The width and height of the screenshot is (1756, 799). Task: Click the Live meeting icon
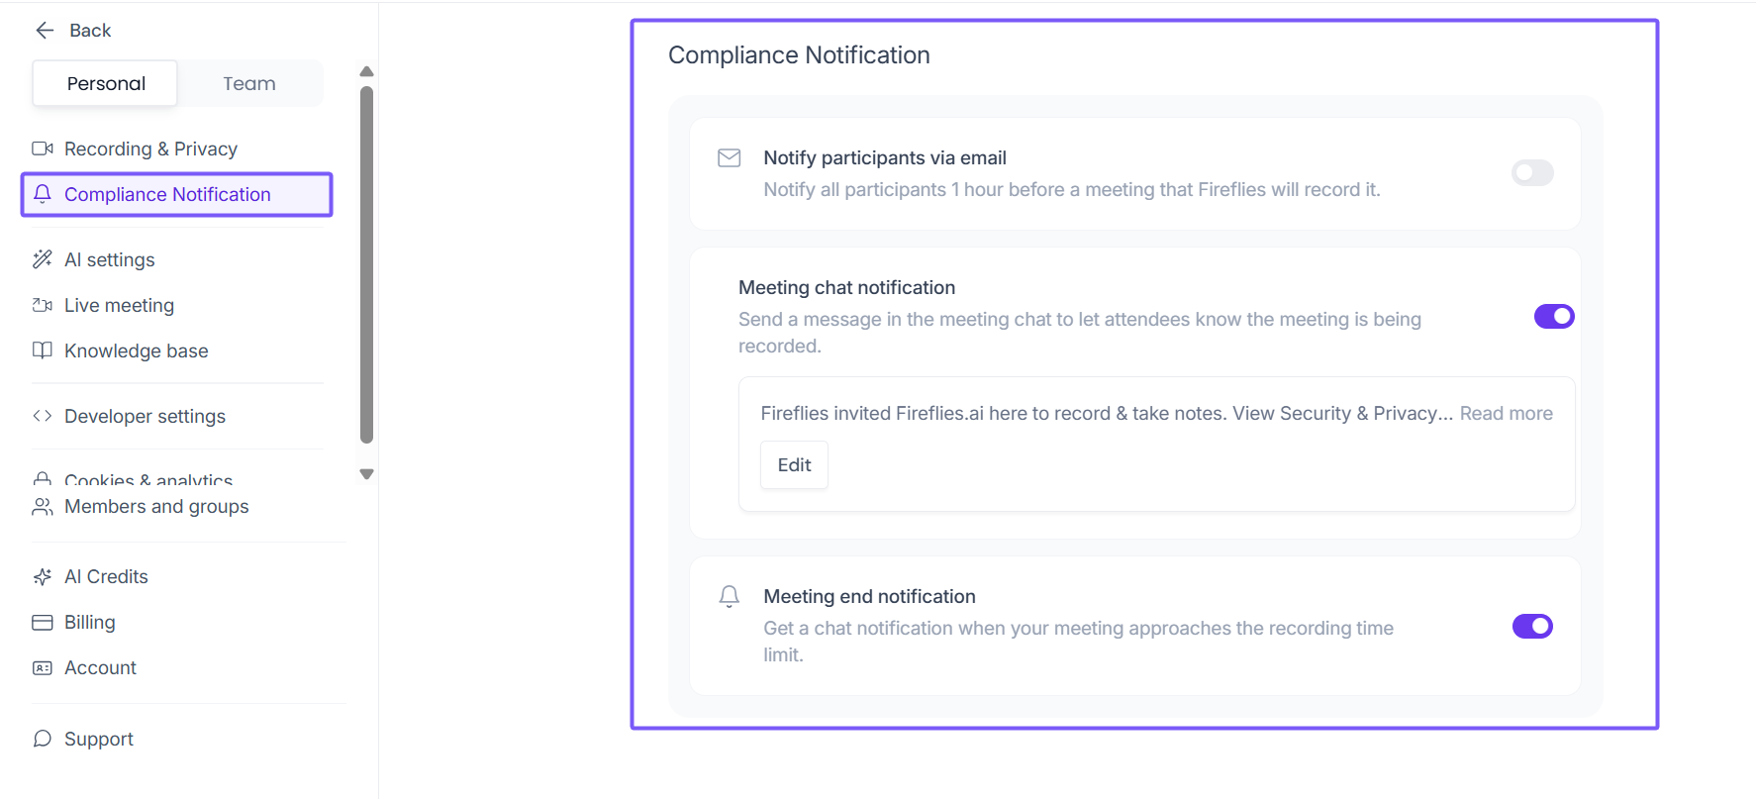43,305
